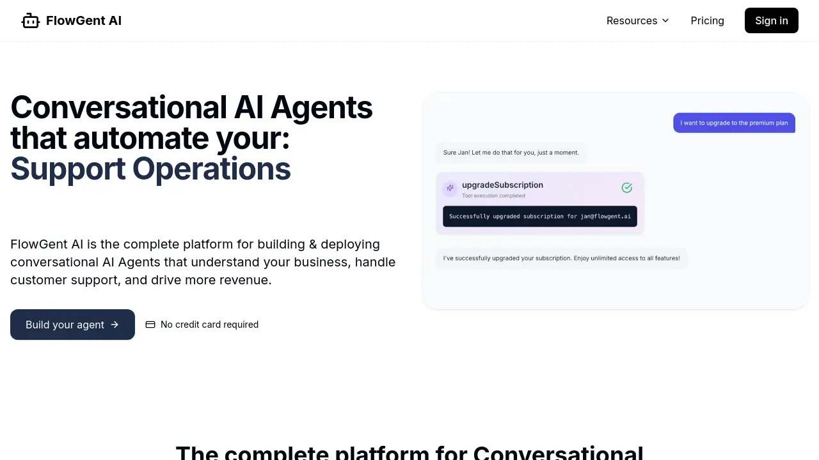
Task: Click the green checkmark on upgradeSubscription card
Action: point(627,187)
